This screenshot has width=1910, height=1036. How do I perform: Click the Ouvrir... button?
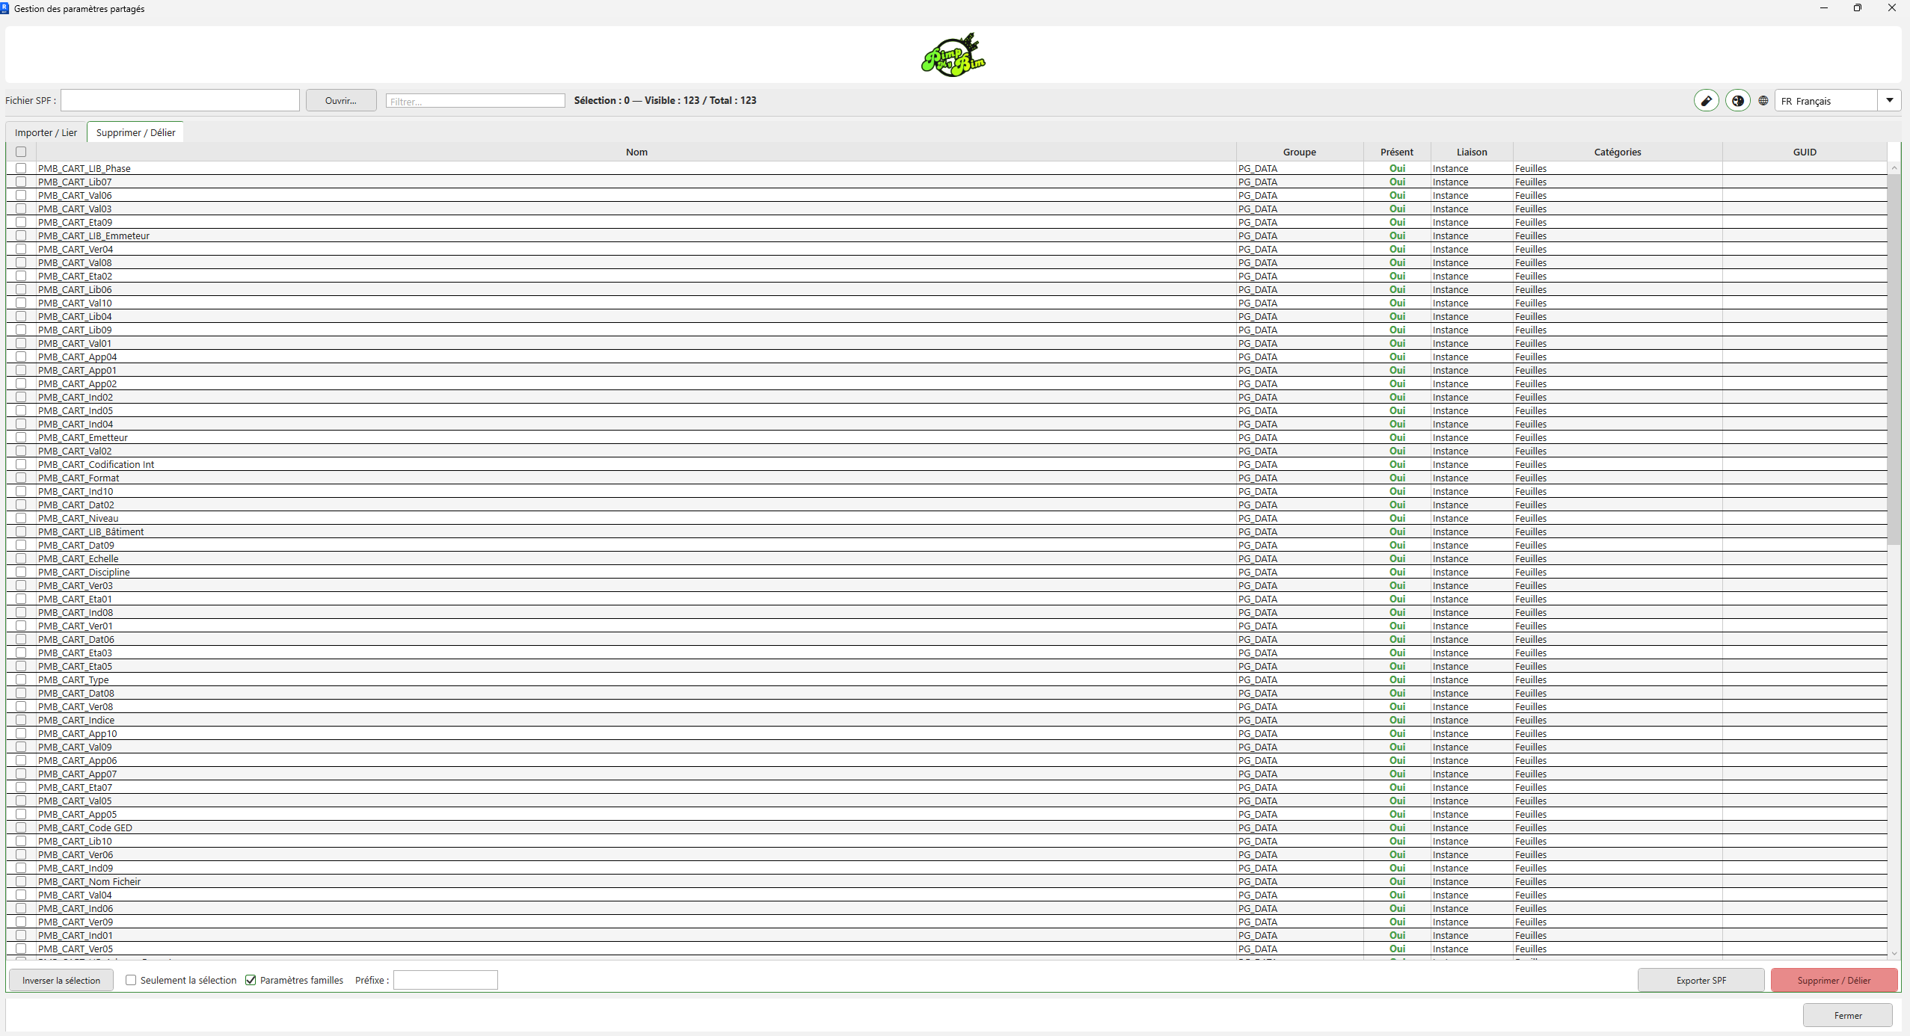pyautogui.click(x=341, y=100)
